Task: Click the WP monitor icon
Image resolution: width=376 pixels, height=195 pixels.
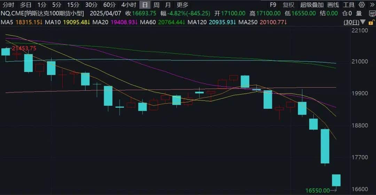Action: pos(373,14)
